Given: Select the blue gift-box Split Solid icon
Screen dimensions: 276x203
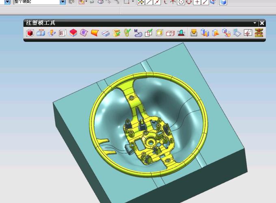Looking at the screenshot, I should click(x=41, y=33).
